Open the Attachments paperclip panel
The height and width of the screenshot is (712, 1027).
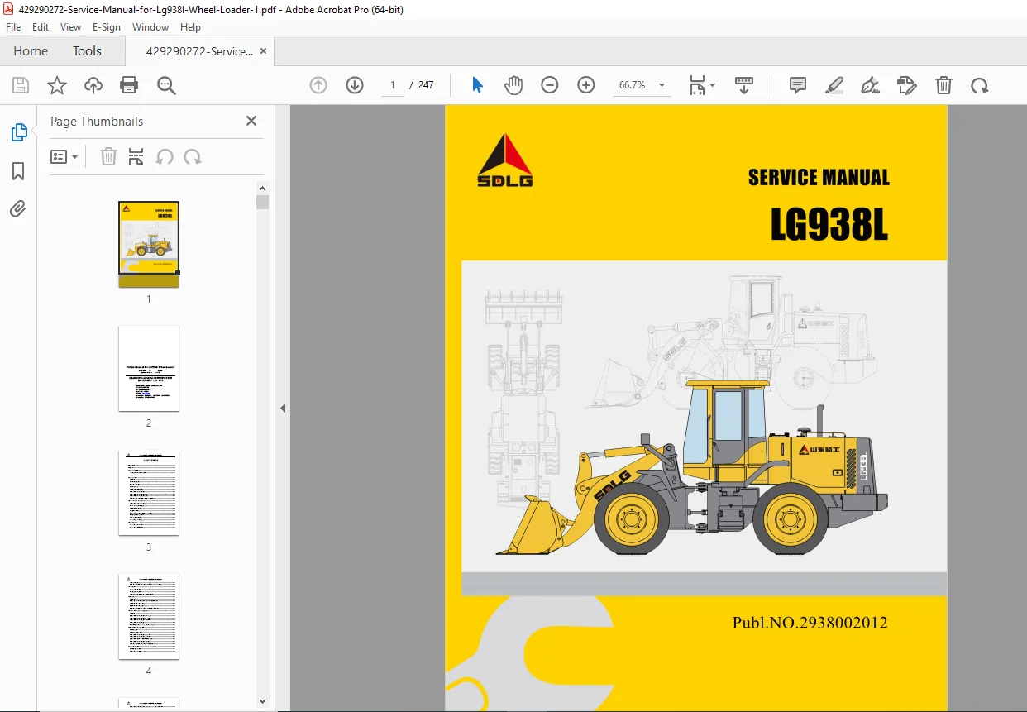(x=18, y=208)
